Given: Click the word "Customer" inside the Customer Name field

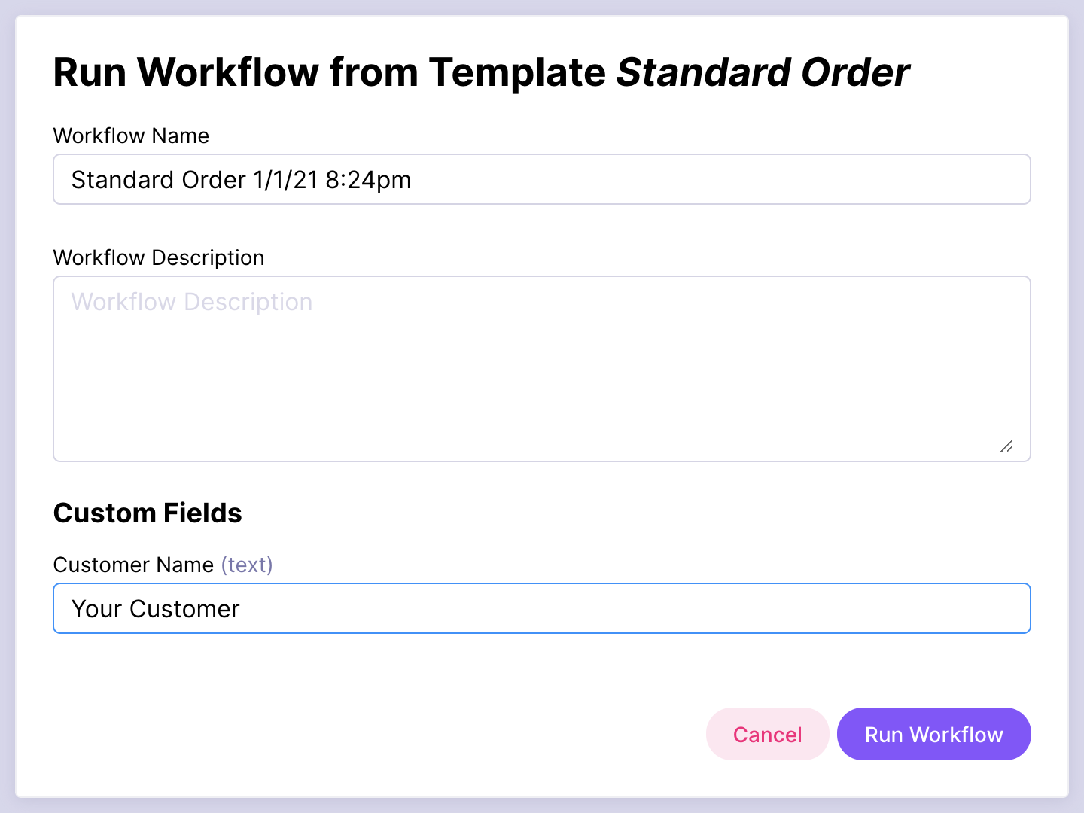Looking at the screenshot, I should click(184, 608).
